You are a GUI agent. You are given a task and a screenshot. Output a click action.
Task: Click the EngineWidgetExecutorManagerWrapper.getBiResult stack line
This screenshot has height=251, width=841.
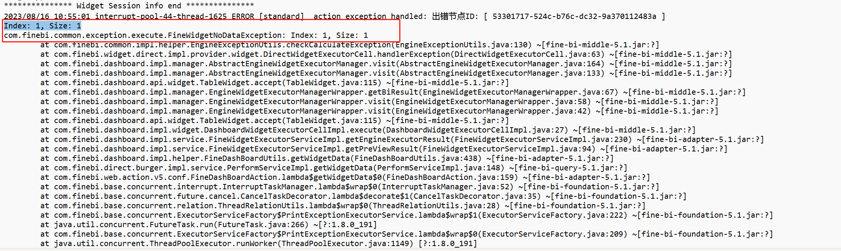393,92
